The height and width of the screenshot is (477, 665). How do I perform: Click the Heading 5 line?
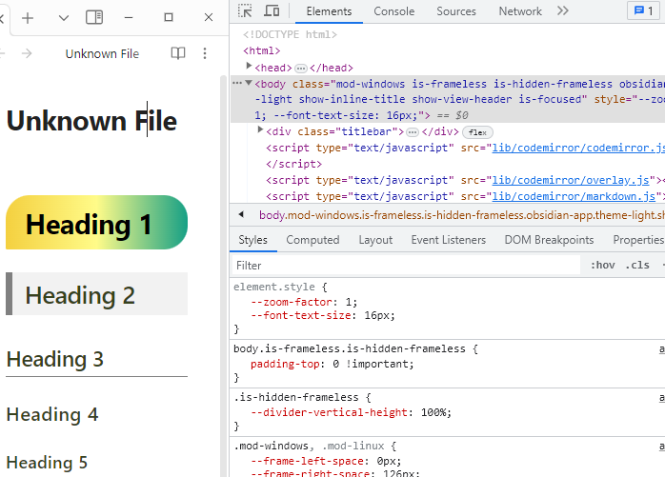[x=47, y=462]
